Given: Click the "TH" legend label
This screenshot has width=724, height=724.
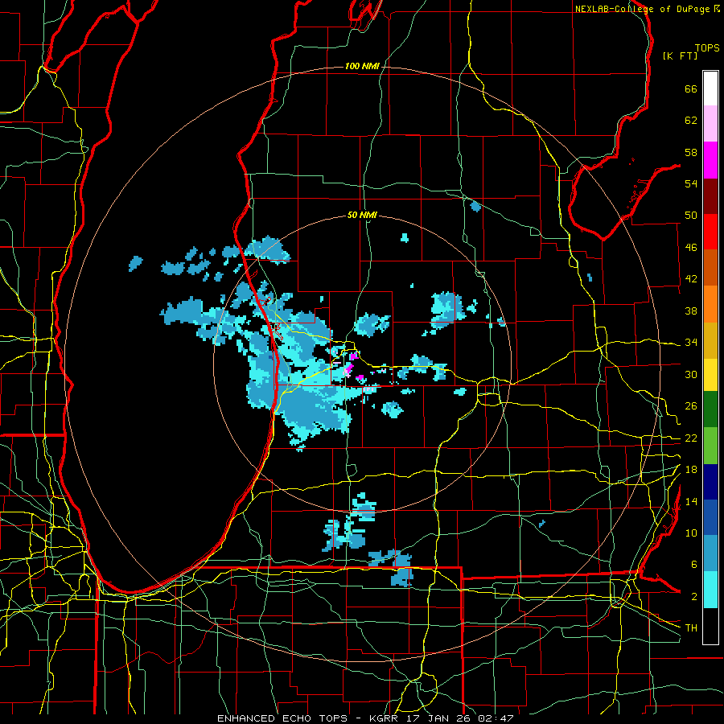Looking at the screenshot, I should [x=691, y=628].
